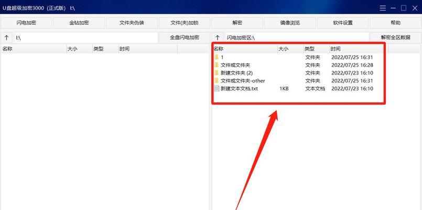Image resolution: width=422 pixels, height=210 pixels.
Task: Select the file 新建文本文档.txt
Action: [x=239, y=88]
